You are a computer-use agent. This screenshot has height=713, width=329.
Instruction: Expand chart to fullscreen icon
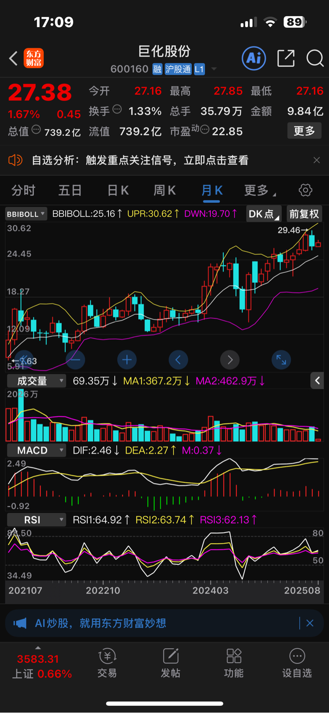pos(281,359)
